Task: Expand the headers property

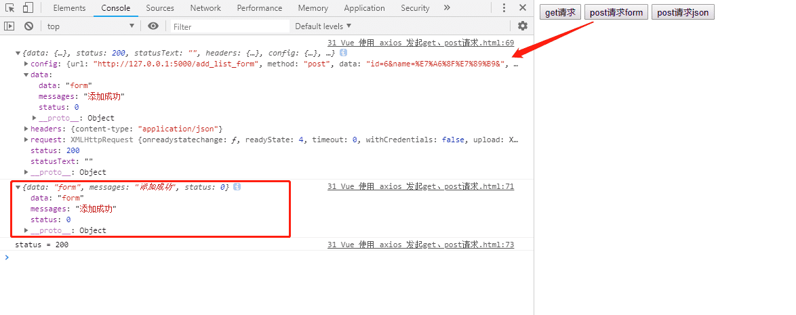Action: click(26, 129)
